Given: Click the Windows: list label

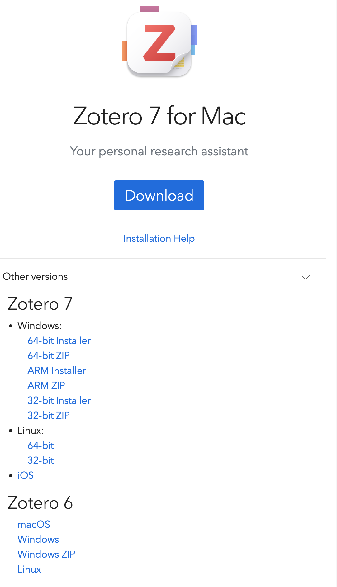Looking at the screenshot, I should [x=40, y=326].
